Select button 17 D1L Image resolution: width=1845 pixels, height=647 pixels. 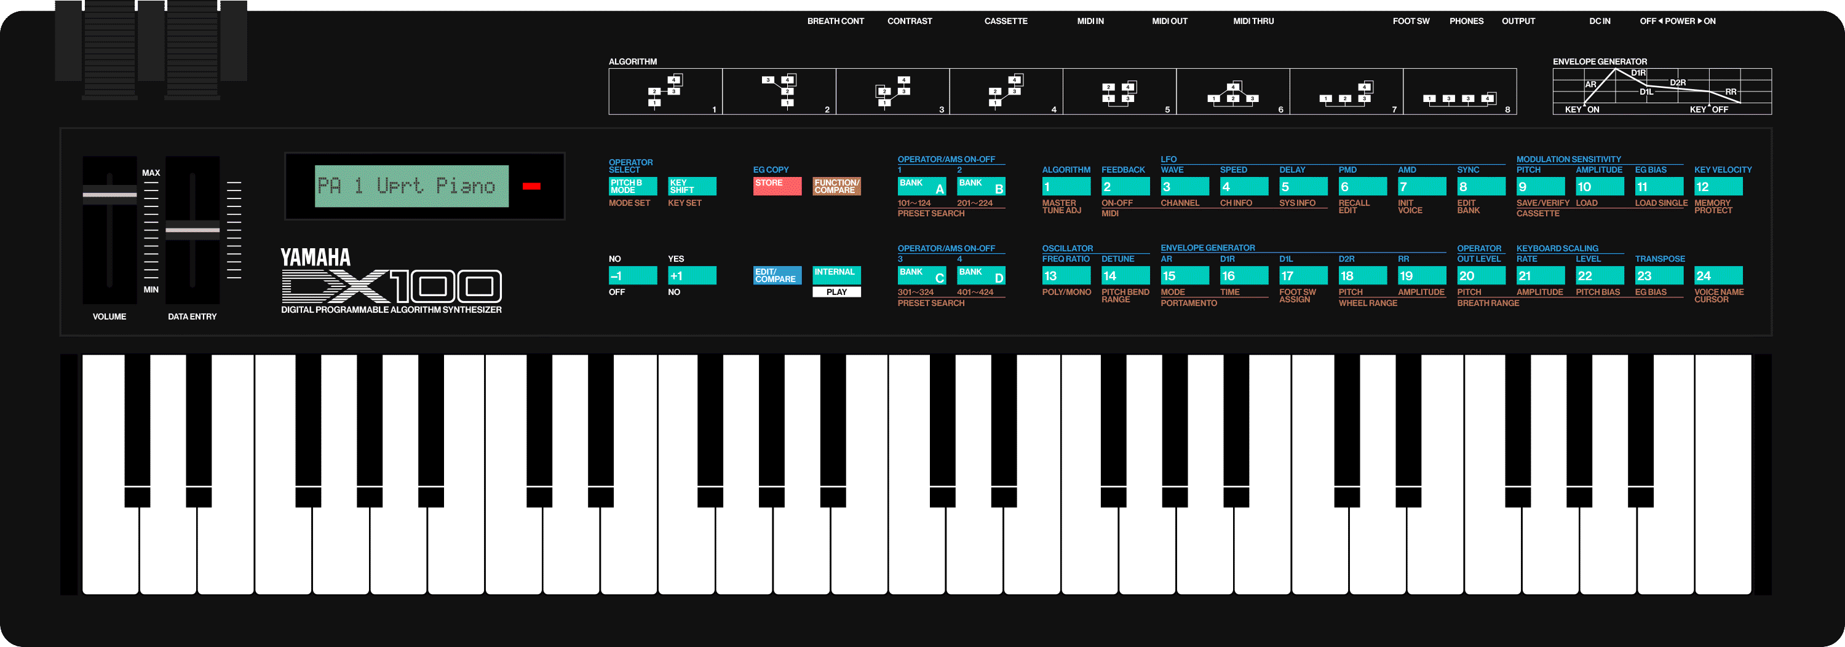point(1304,275)
